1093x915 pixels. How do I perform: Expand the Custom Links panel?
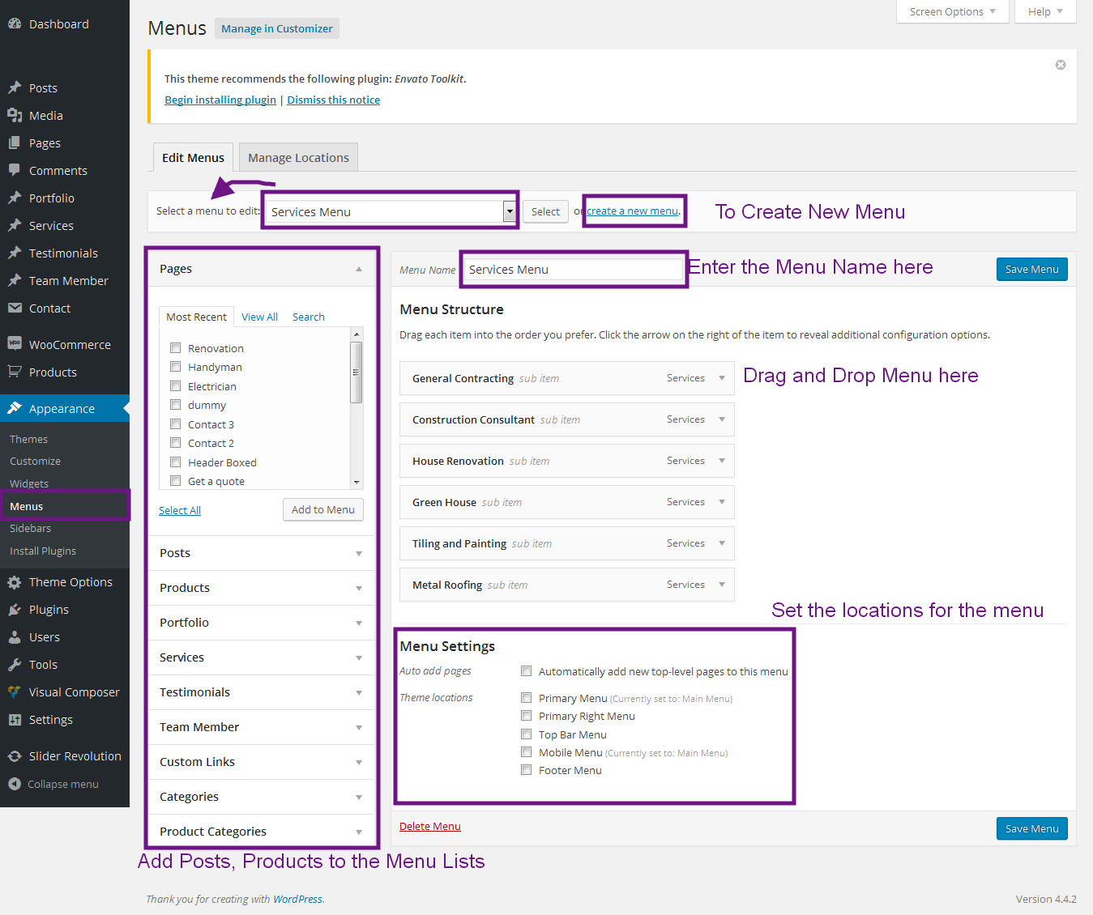tap(358, 763)
